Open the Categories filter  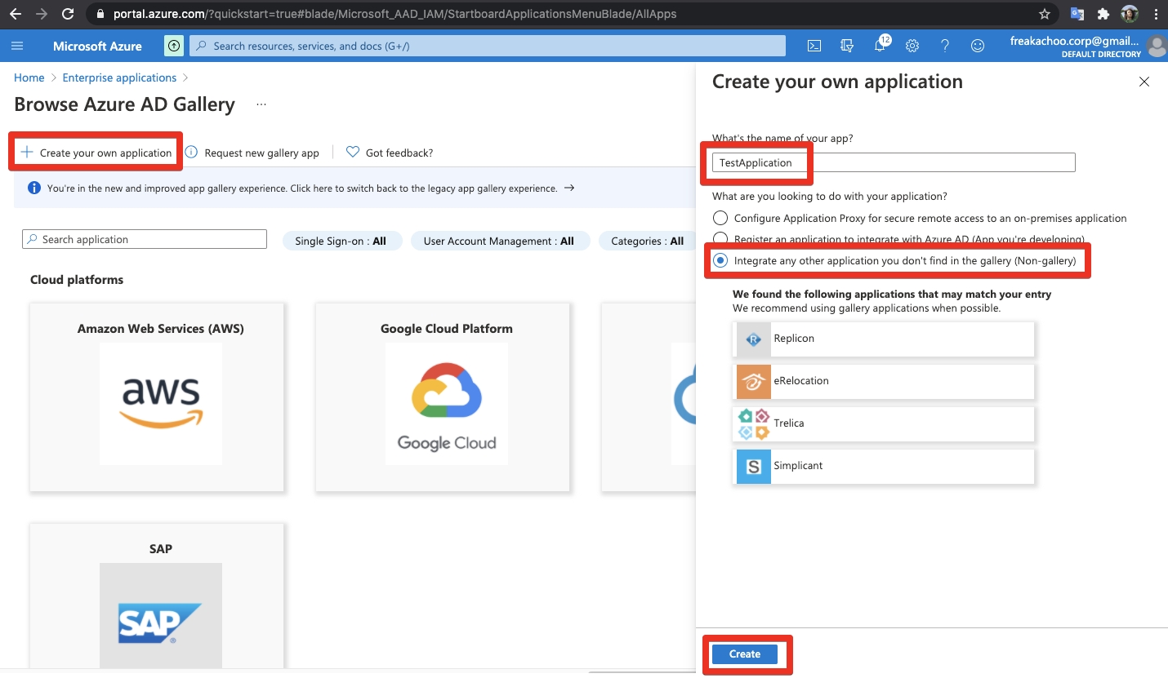[x=647, y=241]
